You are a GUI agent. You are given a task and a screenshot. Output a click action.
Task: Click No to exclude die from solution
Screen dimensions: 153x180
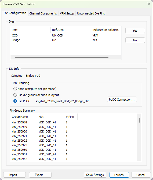click(x=135, y=40)
